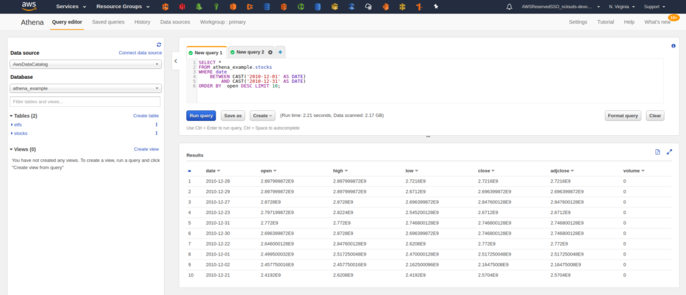Close the New query 2 tab

(x=270, y=52)
